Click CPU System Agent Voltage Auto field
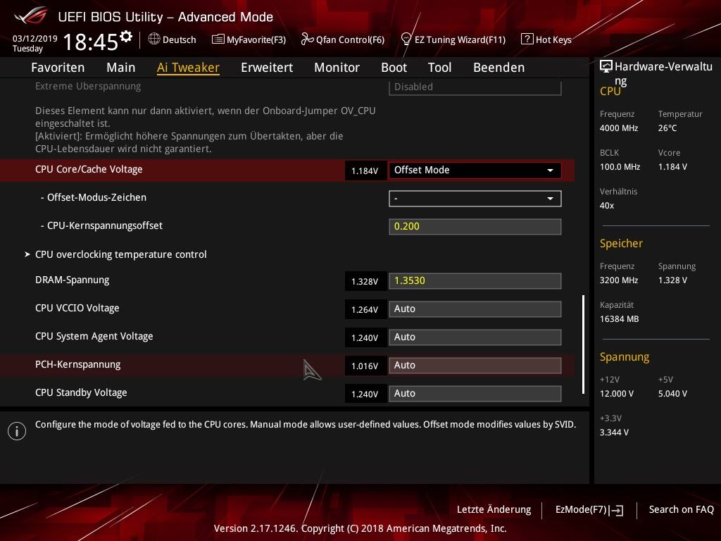Viewport: 721px width, 541px height. [475, 337]
